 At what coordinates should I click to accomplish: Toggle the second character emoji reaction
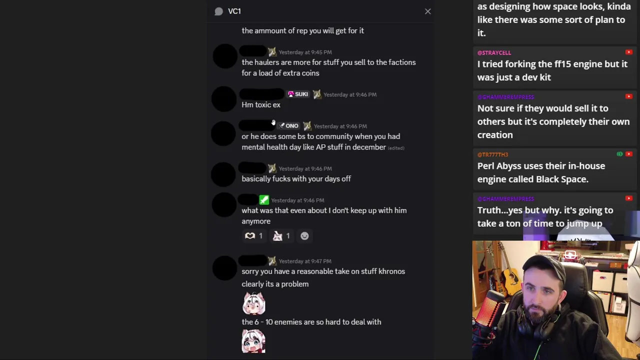(x=281, y=236)
